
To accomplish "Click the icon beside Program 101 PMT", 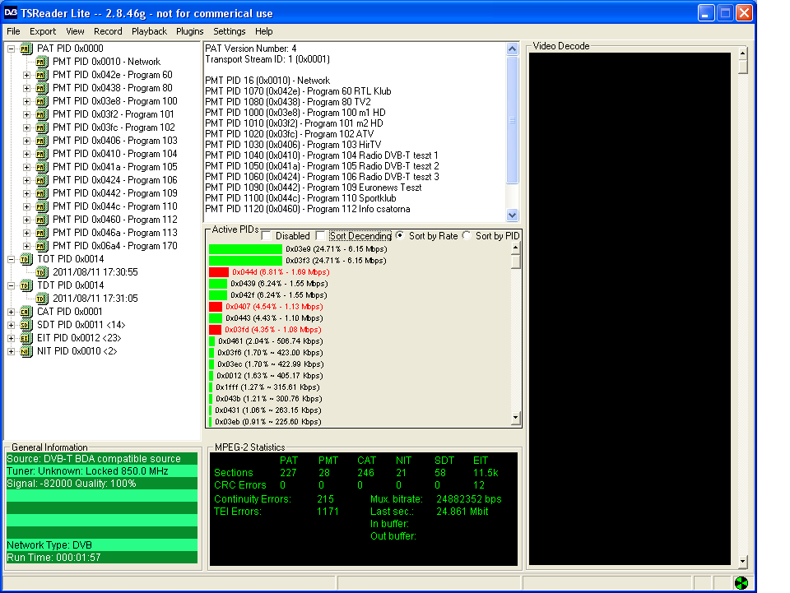I will click(42, 114).
